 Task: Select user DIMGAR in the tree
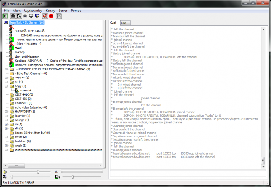(x=61, y=35)
